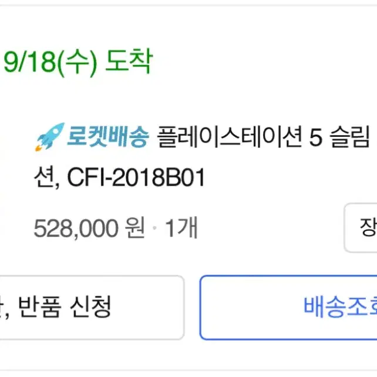The width and height of the screenshot is (377, 377).
Task: Click the number 5 in the product title
Action: (x=315, y=137)
